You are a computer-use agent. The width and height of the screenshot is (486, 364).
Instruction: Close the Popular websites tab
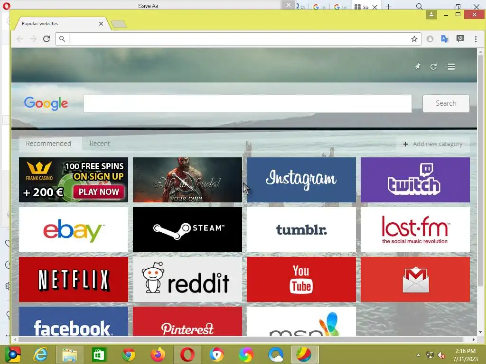(101, 24)
